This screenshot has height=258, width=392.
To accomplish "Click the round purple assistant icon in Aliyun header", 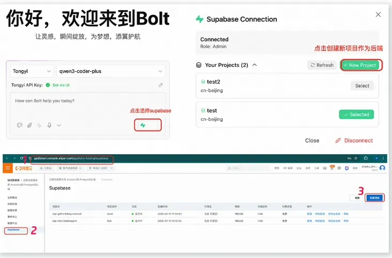I will [347, 168].
